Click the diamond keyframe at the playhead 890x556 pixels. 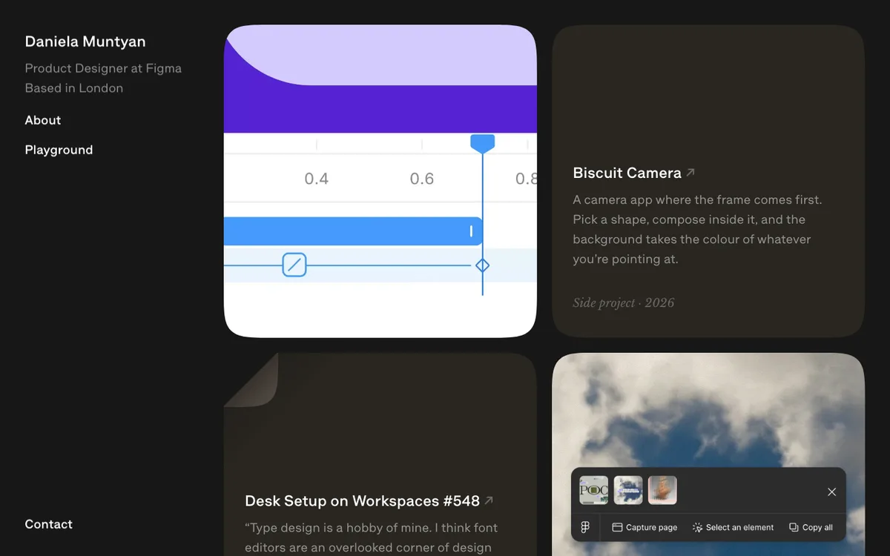[482, 265]
